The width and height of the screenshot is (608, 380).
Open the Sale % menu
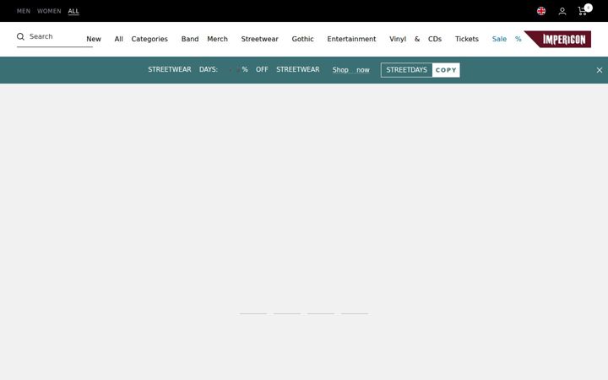click(507, 39)
